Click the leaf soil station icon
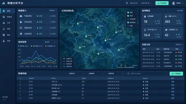 (x=21, y=34)
